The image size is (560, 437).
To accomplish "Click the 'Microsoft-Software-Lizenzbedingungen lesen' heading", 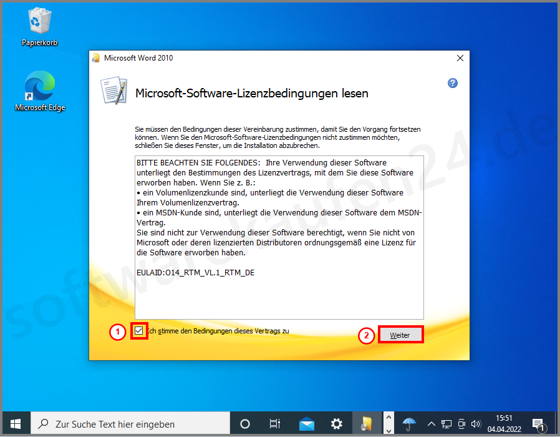I will click(x=252, y=94).
